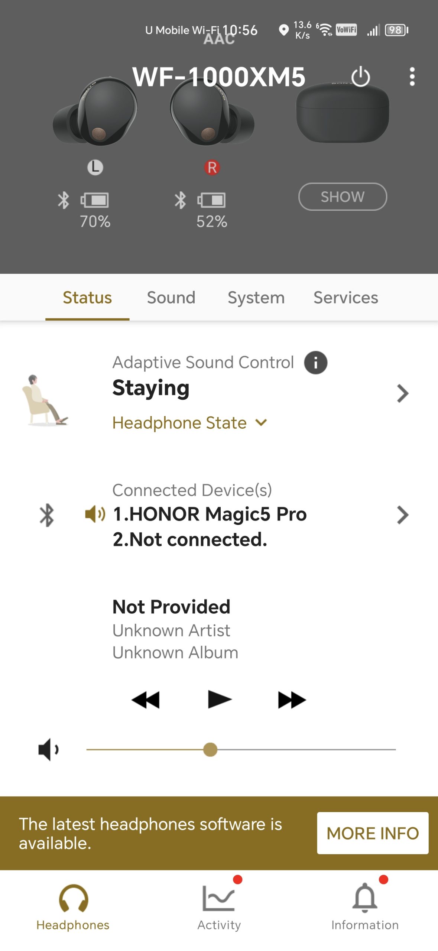The width and height of the screenshot is (438, 951).
Task: Tap MORE INFO on software update banner
Action: (x=373, y=833)
